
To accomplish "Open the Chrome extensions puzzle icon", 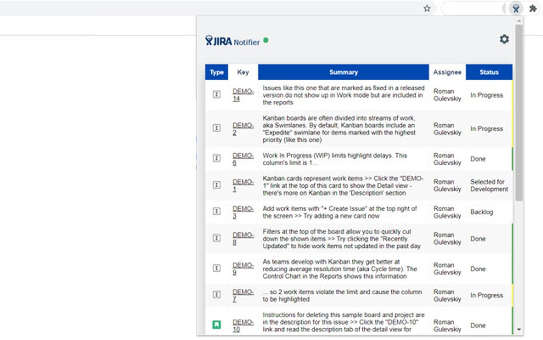I will click(x=532, y=8).
